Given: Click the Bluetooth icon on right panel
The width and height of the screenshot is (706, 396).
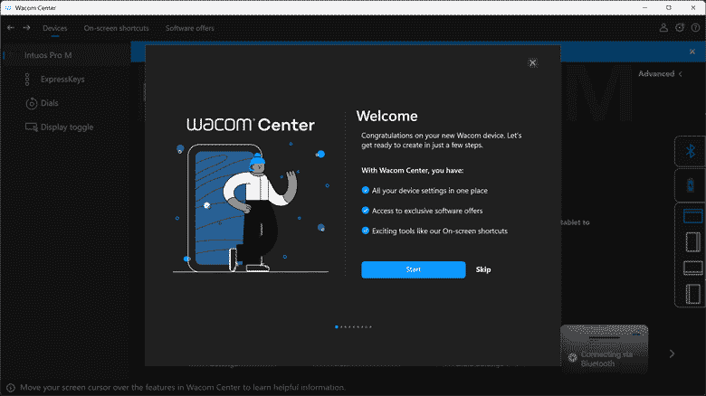Looking at the screenshot, I should coord(691,151).
